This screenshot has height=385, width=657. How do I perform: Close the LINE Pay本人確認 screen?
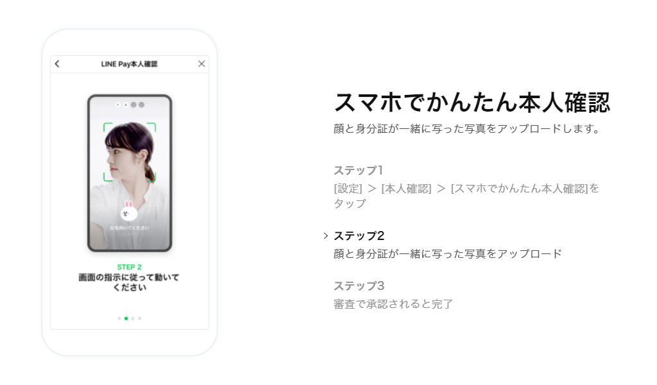click(x=201, y=64)
